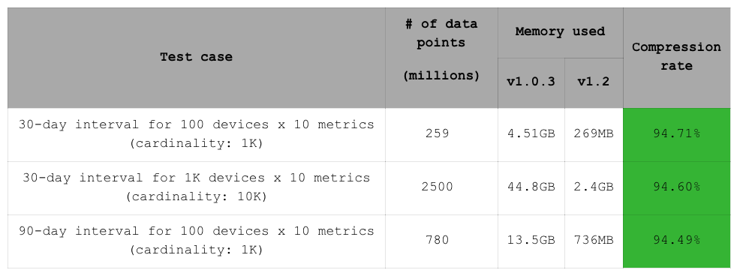This screenshot has height=276, width=740.
Task: Click the 94.71% green cell
Action: click(x=676, y=135)
